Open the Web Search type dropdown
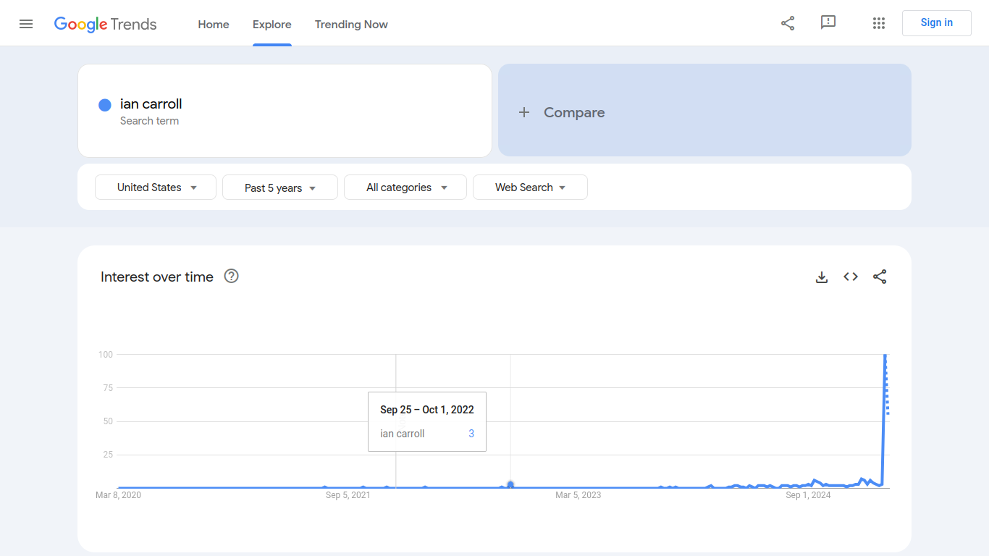989x556 pixels. coord(530,188)
